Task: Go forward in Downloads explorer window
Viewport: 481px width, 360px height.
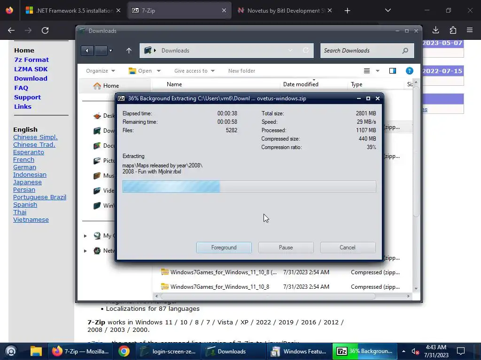Action: click(x=101, y=51)
